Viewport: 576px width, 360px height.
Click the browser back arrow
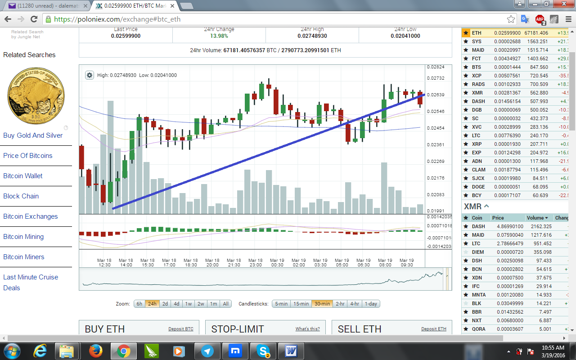(8, 19)
